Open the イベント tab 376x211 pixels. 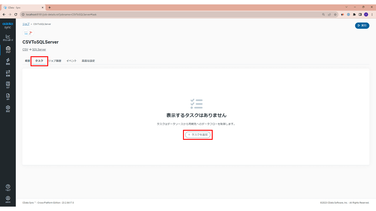[x=71, y=61]
